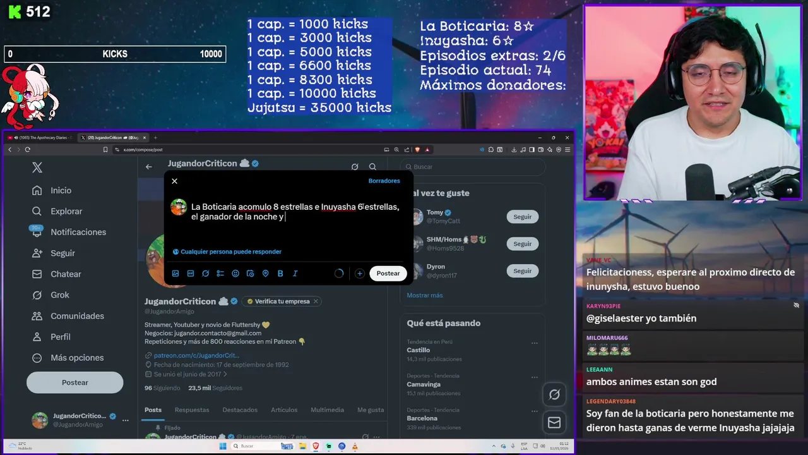Switch to the Posts tab
Screen dimensions: 808x455
(x=153, y=410)
